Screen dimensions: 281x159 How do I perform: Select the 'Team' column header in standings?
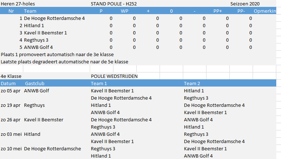[x=30, y=11]
